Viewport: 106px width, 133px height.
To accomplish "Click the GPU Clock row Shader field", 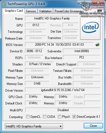I will coord(92,97).
